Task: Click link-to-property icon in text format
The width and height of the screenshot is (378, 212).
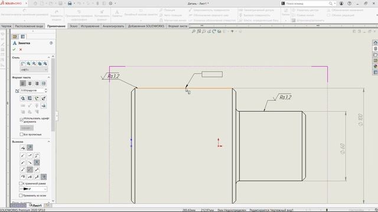Action: click(x=30, y=98)
